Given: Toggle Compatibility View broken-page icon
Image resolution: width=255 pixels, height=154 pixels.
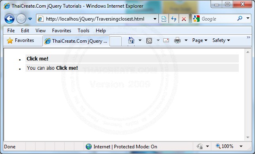Looking at the screenshot, I should tap(164, 19).
